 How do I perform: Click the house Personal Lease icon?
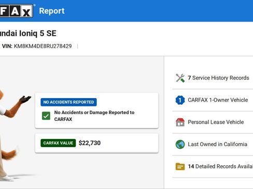point(180,122)
